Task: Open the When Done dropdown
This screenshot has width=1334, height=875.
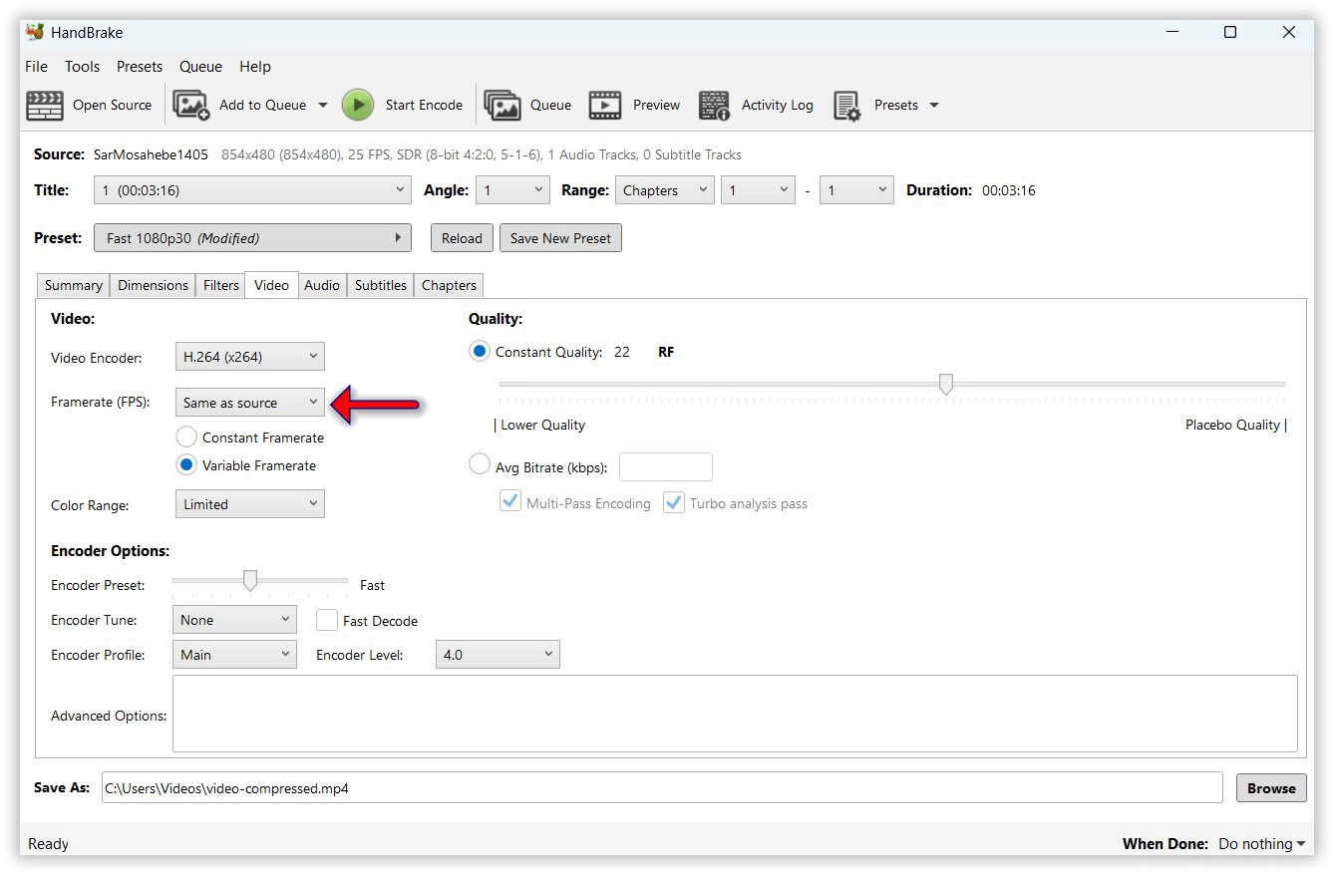Action: [x=1262, y=843]
